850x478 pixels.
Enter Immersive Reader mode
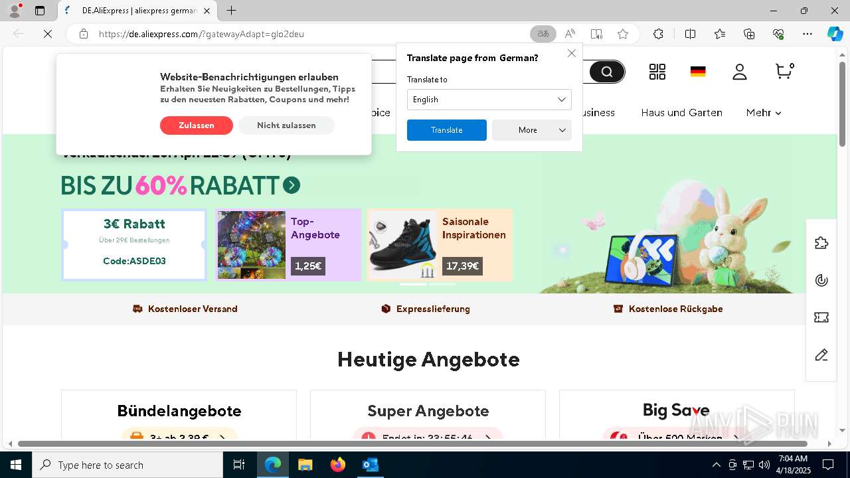point(596,34)
